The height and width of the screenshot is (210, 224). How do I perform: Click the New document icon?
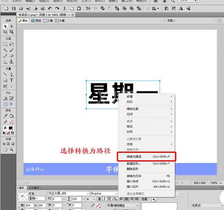6,8
